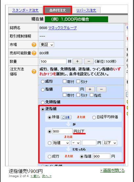This screenshot has height=182, width=134.
Task: Select the 成行 order radio button
Action: [43, 82]
